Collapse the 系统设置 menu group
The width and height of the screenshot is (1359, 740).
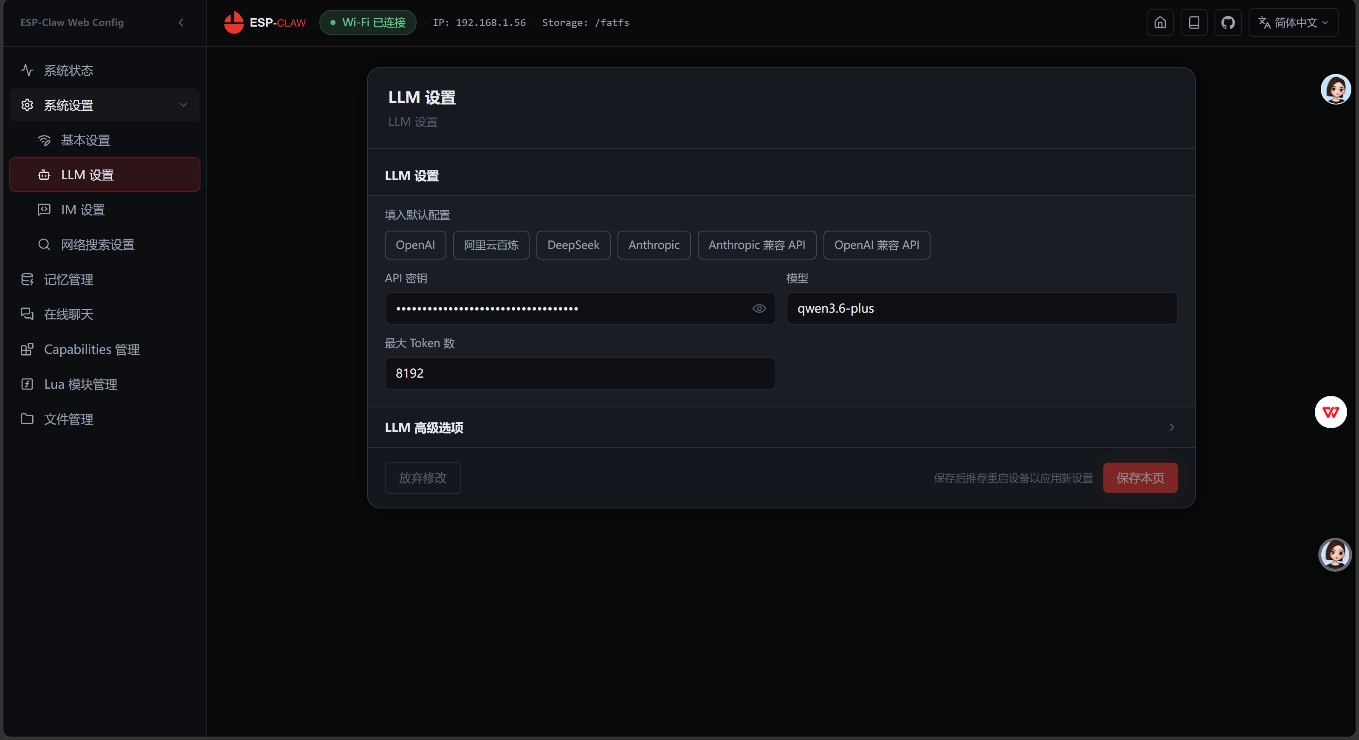click(104, 105)
